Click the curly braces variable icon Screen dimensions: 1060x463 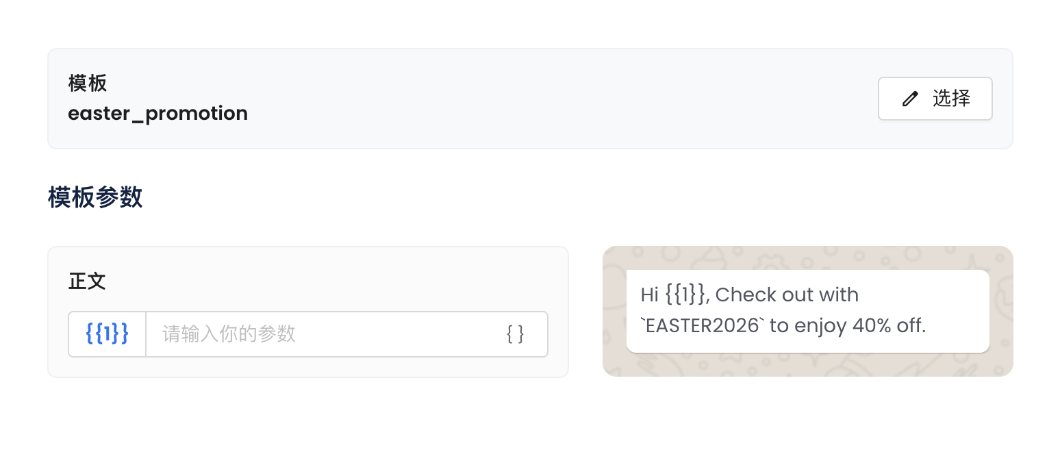(515, 334)
